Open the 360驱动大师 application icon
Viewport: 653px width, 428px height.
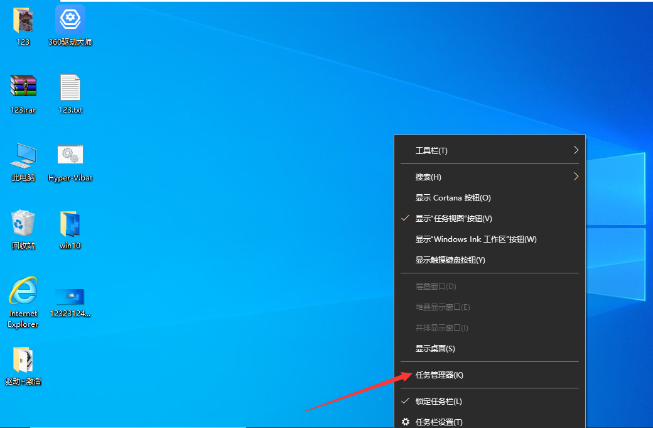(70, 19)
